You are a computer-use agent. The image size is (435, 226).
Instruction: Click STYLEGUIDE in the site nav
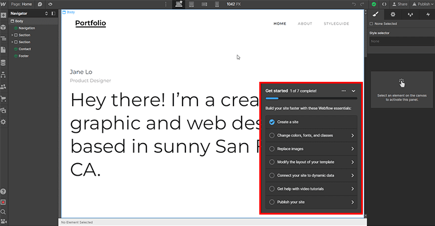pyautogui.click(x=336, y=24)
